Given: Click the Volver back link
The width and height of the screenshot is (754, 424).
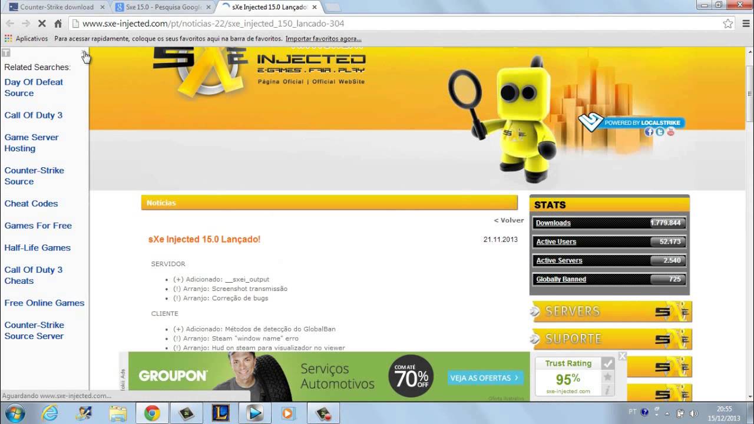Looking at the screenshot, I should [x=509, y=220].
